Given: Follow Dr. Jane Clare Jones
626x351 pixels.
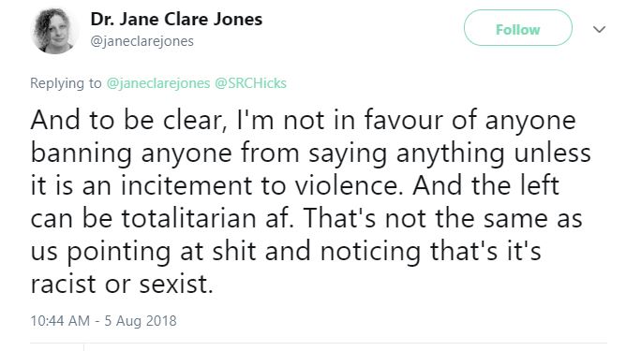Looking at the screenshot, I should (518, 28).
